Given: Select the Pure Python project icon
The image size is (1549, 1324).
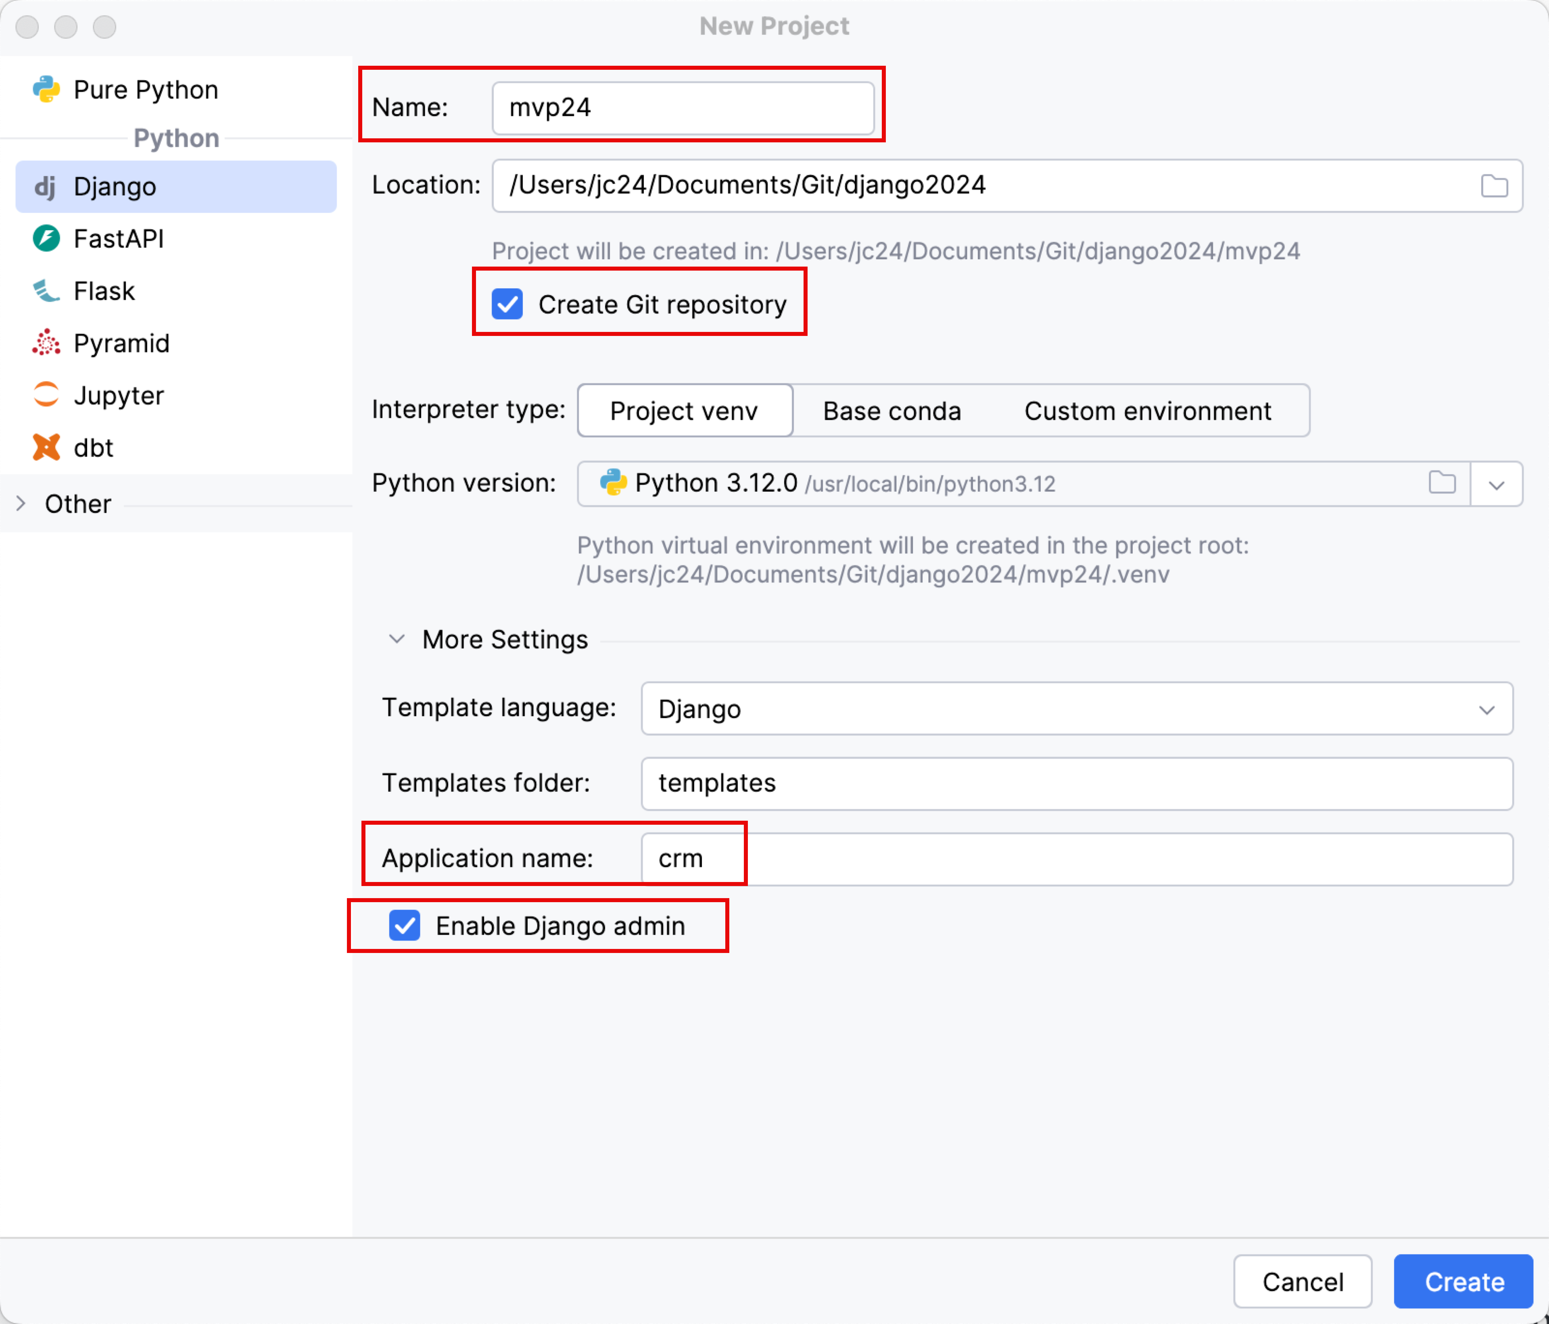Looking at the screenshot, I should (x=46, y=90).
